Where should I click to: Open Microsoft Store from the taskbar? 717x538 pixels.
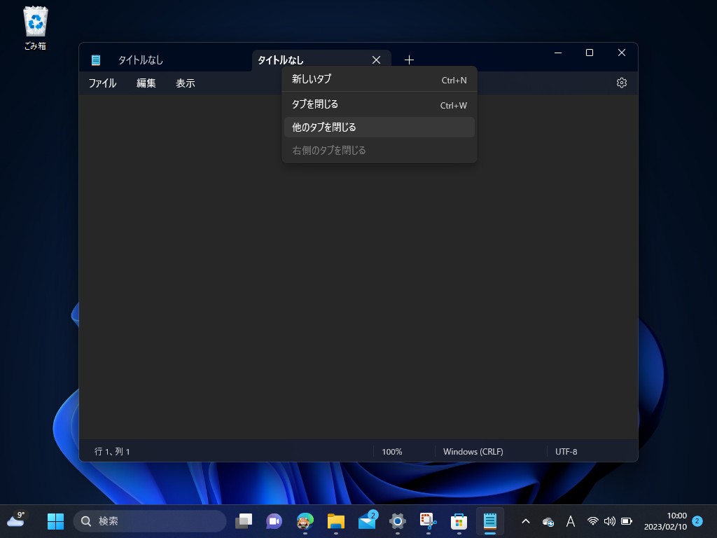click(x=459, y=521)
